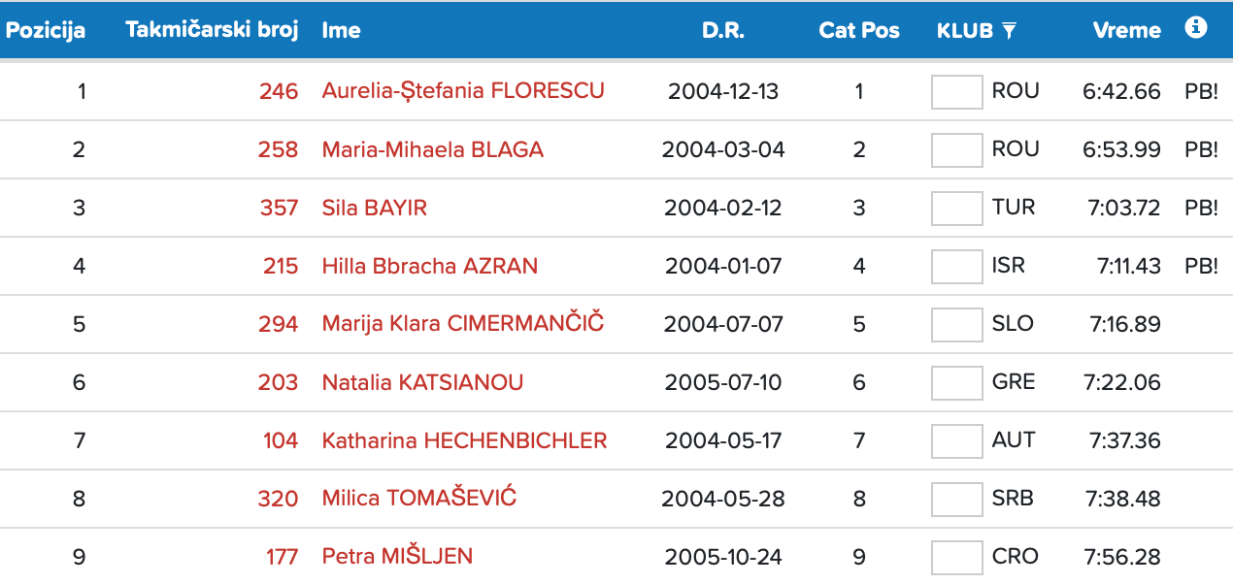Viewport: 1233px width, 584px height.
Task: Open Katharina HECHENBICHLER's athlete link
Action: 464,440
